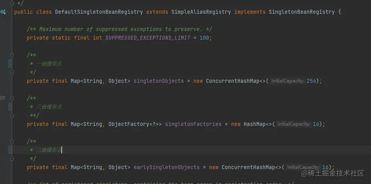Screen dimensions: 371x184
Task: Click the ObjectFactory type name
Action: click(129, 124)
